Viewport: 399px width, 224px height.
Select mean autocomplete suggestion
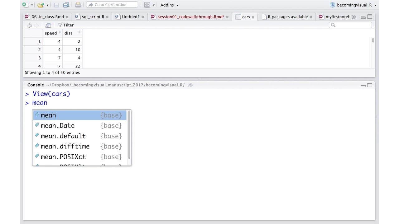click(x=80, y=115)
